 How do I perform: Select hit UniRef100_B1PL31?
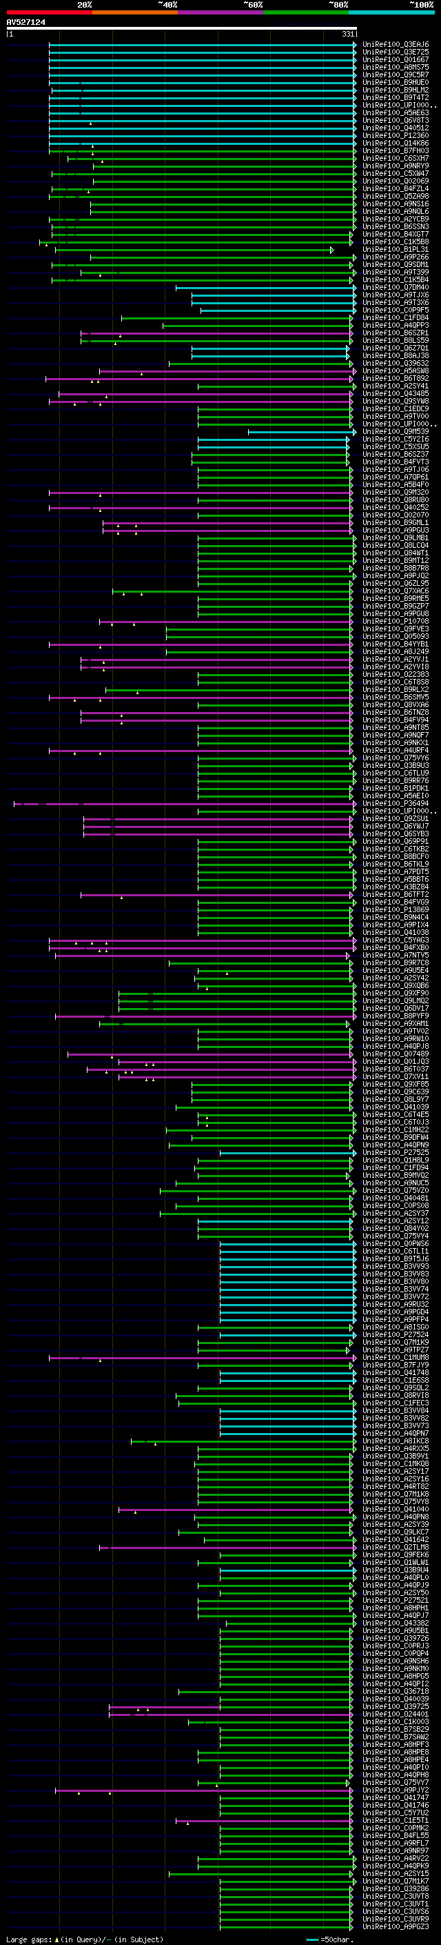point(396,249)
